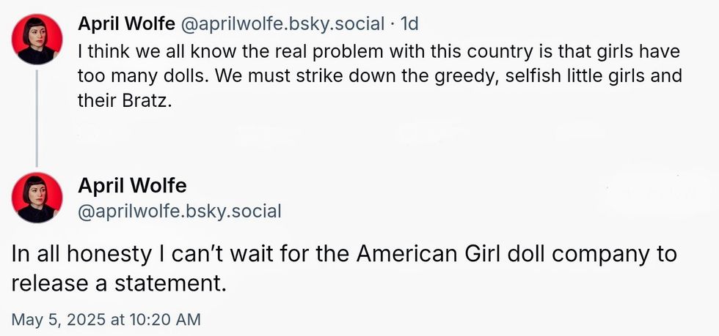Click April Wolfe's avatar on the first post
Screen dimensions: 719x336
(x=37, y=38)
